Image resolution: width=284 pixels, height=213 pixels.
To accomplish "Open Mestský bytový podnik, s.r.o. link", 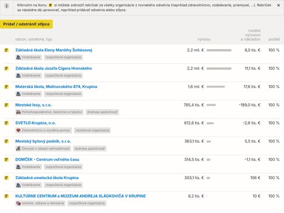I will click(43, 141).
